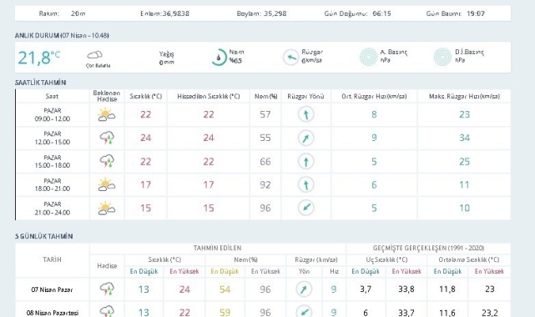Click the current temperature 21,8°C
The width and height of the screenshot is (535, 317).
(38, 58)
